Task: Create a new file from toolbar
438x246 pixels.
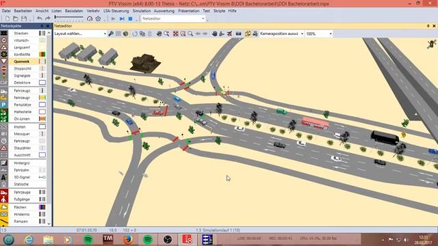Action: point(8,18)
